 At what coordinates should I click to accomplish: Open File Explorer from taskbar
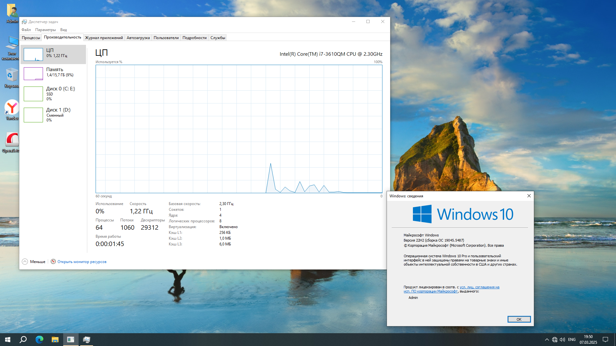click(55, 340)
